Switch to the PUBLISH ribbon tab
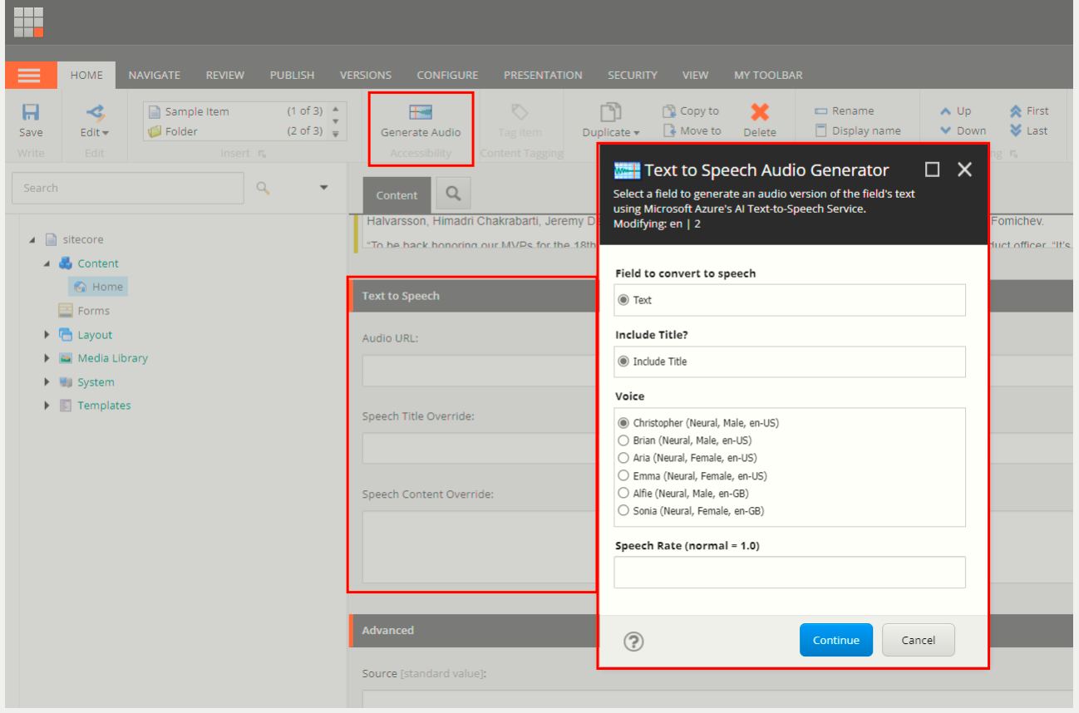The image size is (1079, 713). (x=292, y=75)
